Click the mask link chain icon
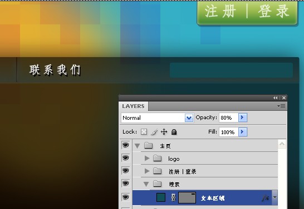The image size is (304, 209). (173, 197)
